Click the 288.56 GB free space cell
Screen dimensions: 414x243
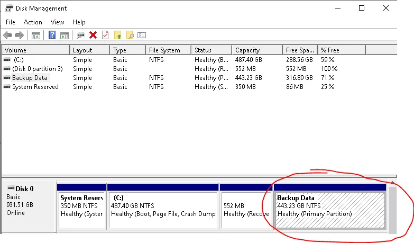pos(299,60)
